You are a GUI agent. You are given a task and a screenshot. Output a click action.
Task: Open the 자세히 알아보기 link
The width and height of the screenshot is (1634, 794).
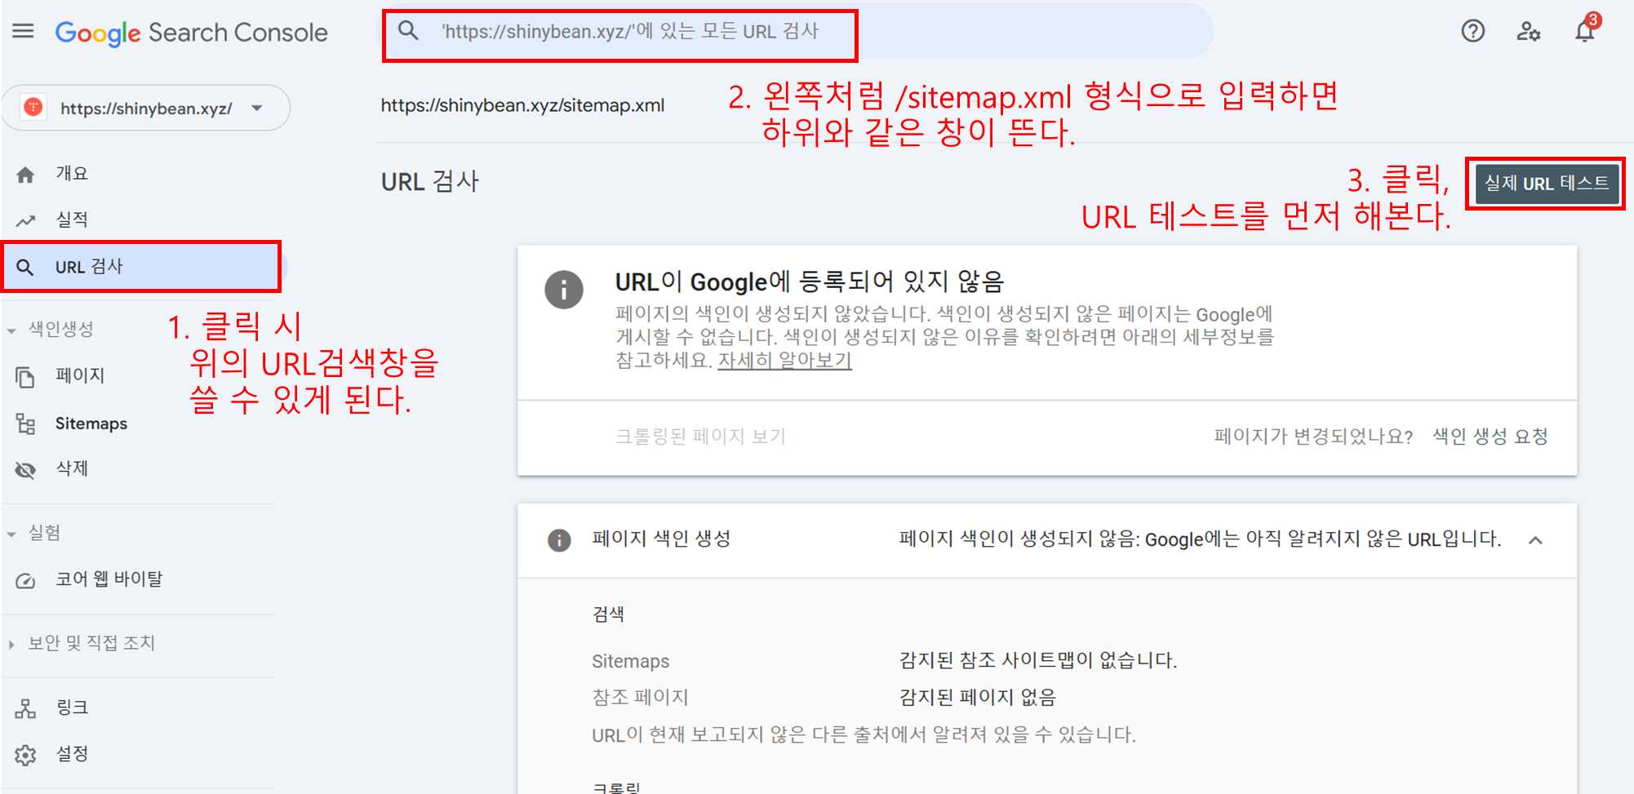[x=784, y=360]
